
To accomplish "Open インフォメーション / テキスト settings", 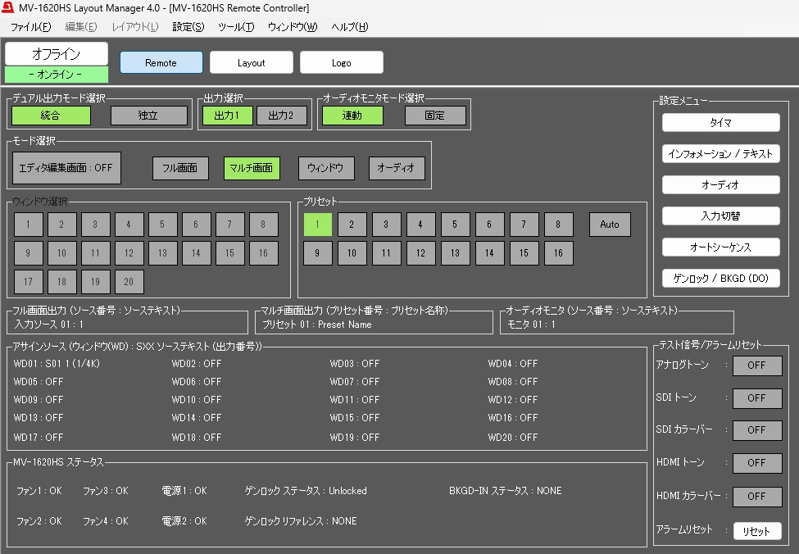I will (720, 154).
